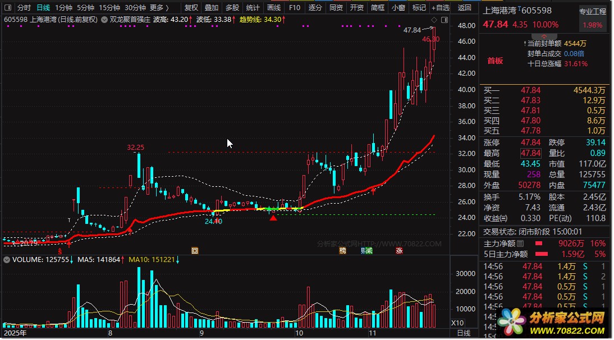Click the 日线 period label bottom right
Image resolution: width=614 pixels, height=340 pixels.
point(464,333)
